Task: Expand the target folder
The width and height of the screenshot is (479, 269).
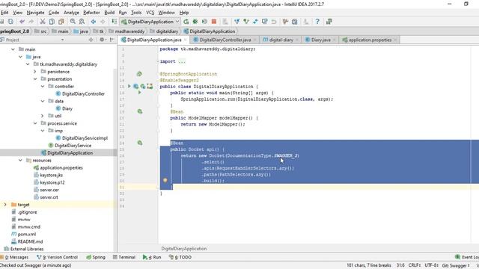Action: (5, 205)
